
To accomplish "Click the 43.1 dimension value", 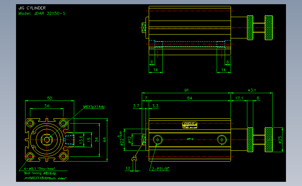I will 252,90.
